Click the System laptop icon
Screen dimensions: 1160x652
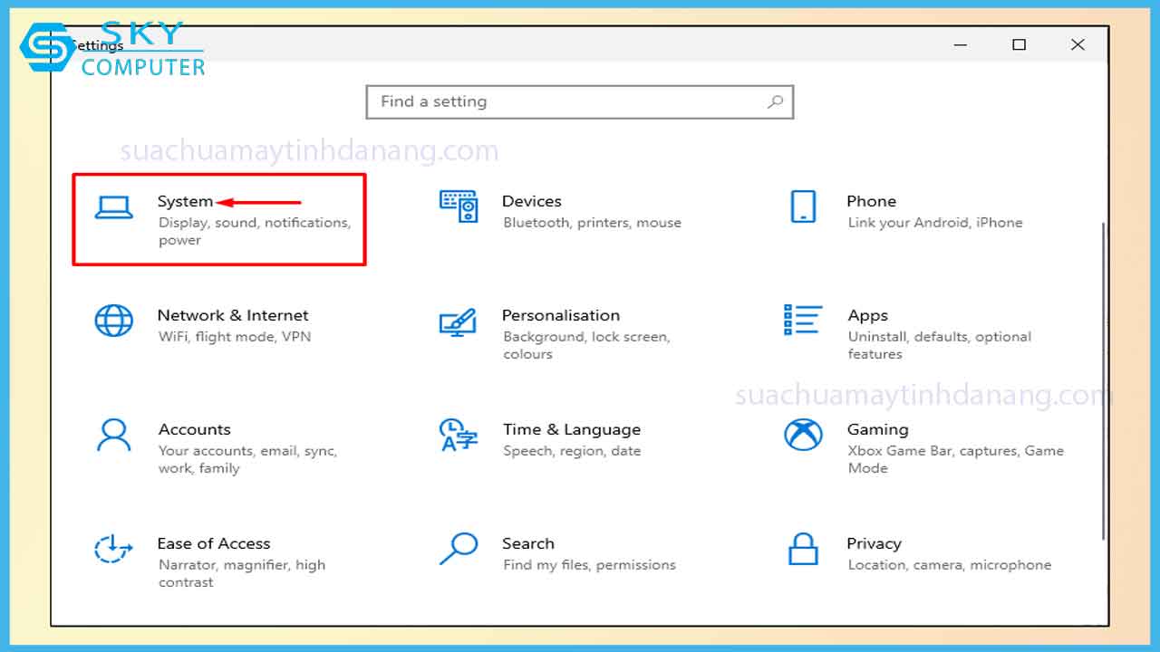click(x=114, y=207)
